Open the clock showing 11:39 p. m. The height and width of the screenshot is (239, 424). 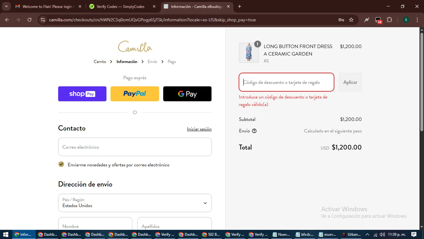click(397, 234)
